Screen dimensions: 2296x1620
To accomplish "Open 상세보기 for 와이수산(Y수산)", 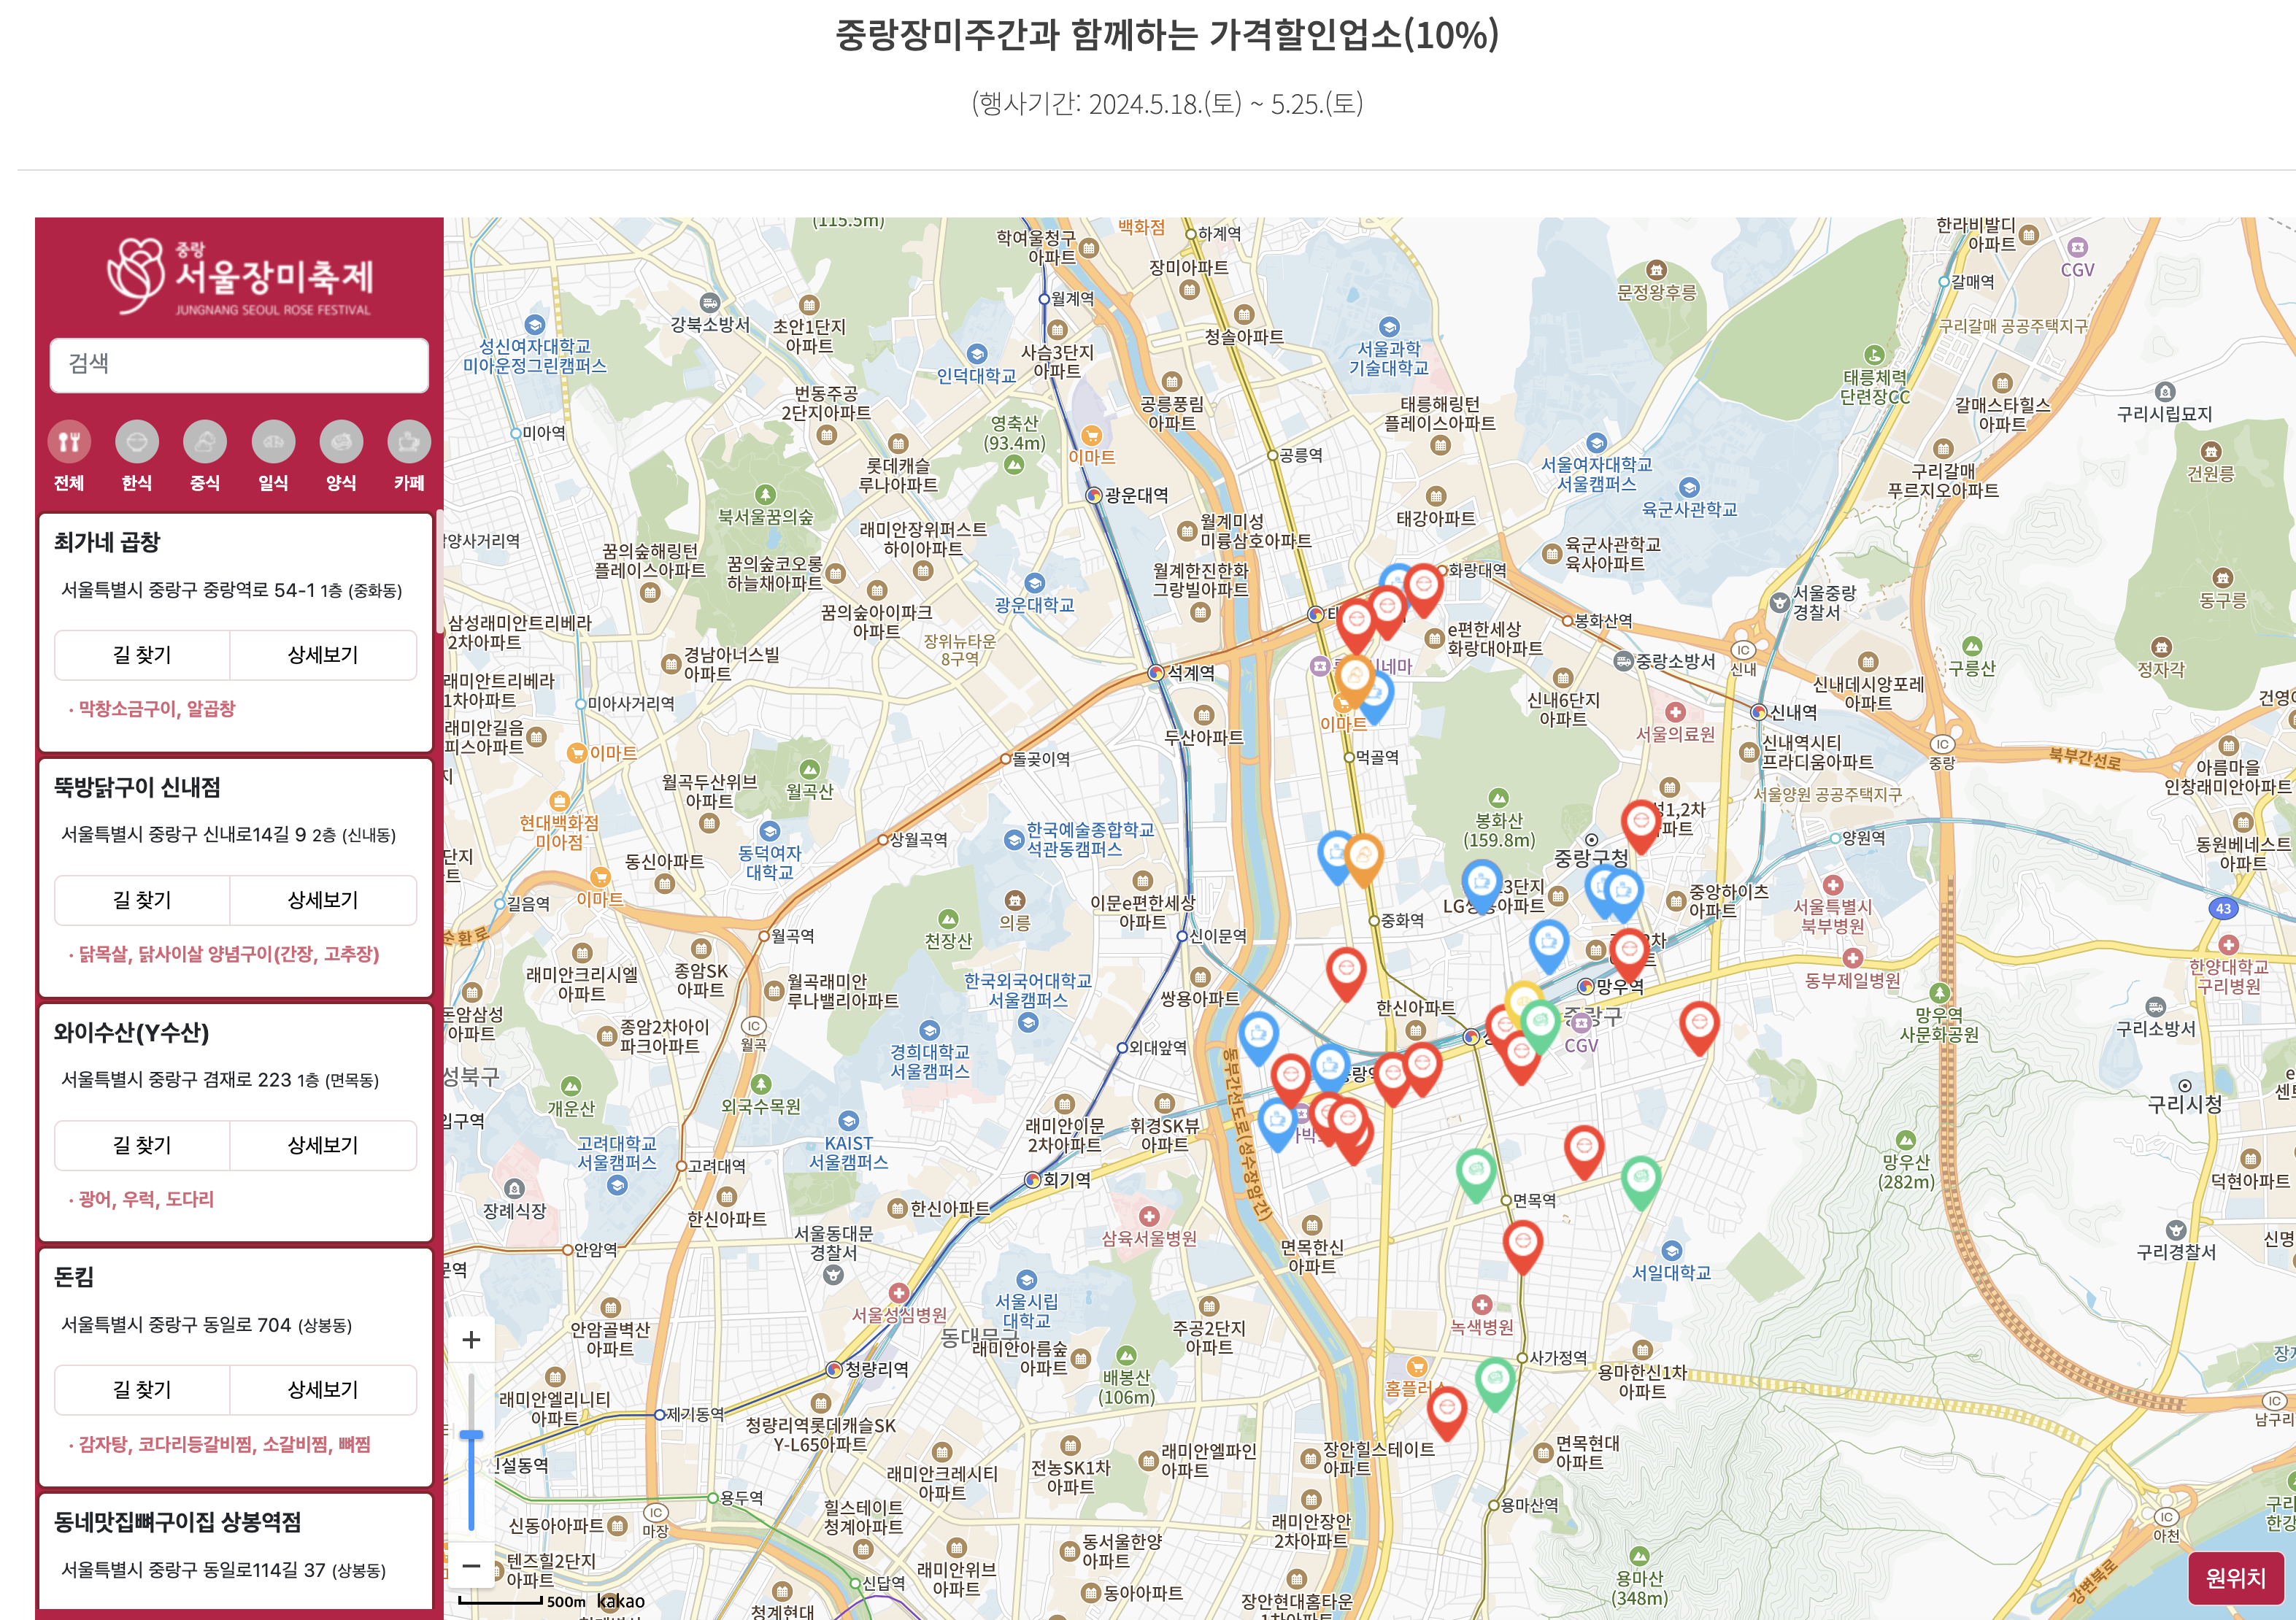I will (323, 1145).
